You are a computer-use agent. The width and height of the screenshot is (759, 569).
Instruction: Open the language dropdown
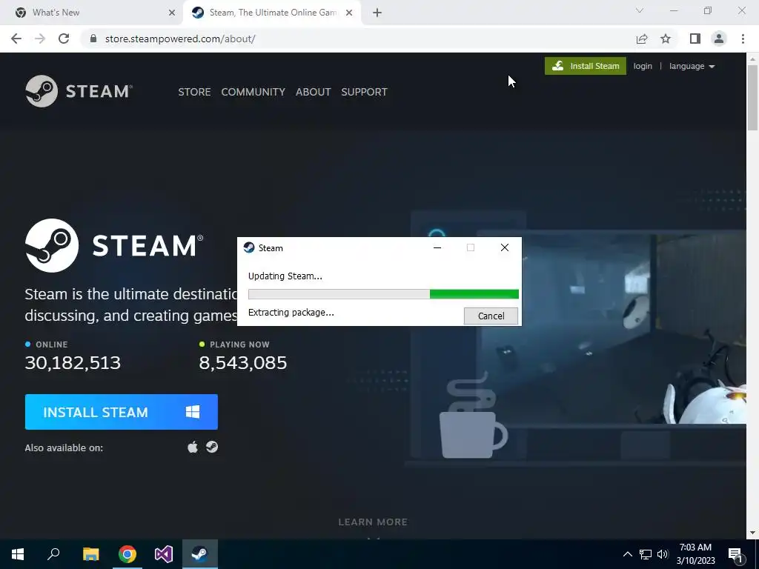click(x=692, y=66)
